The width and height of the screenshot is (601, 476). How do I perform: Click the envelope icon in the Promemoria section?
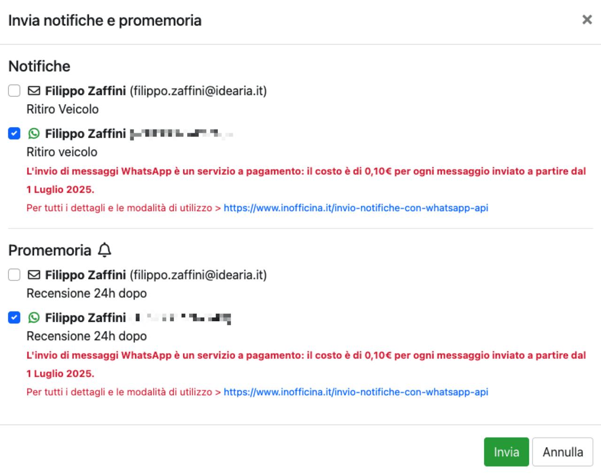[34, 275]
